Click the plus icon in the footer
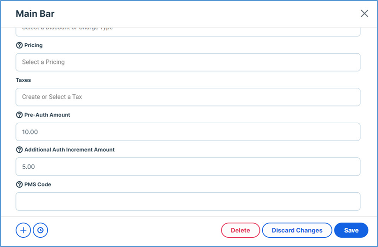The height and width of the screenshot is (247, 378). [23, 230]
